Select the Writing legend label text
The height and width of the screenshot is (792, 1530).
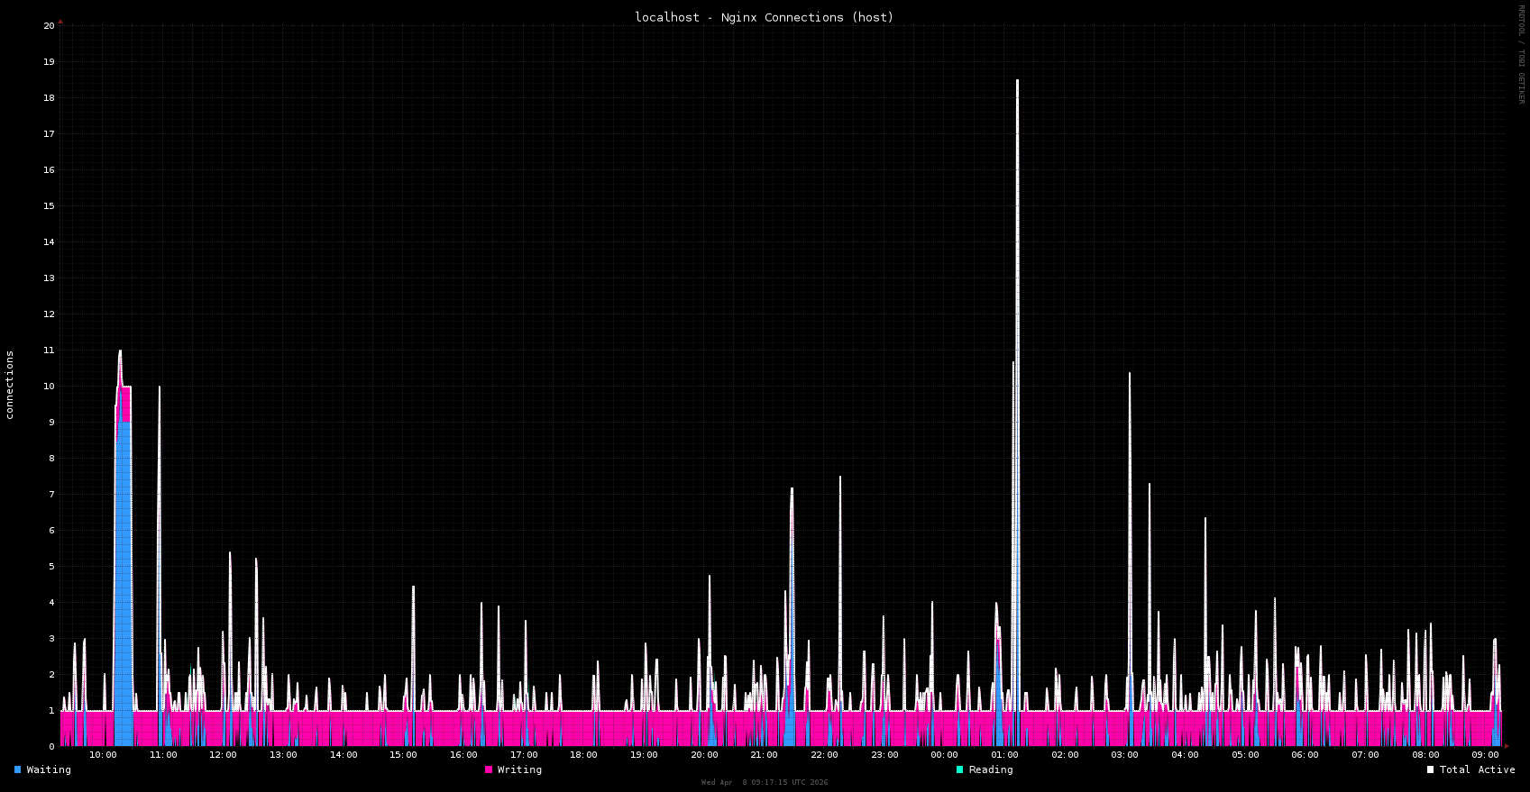(x=519, y=769)
